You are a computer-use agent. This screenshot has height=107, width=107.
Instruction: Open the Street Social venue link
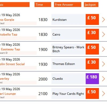click(x=12, y=64)
